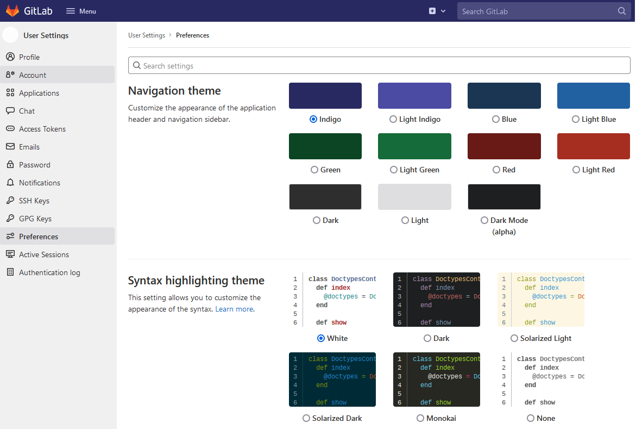Enable Dark Mode (alpha) radio
Viewport: 636px width, 429px height.
[x=484, y=220]
